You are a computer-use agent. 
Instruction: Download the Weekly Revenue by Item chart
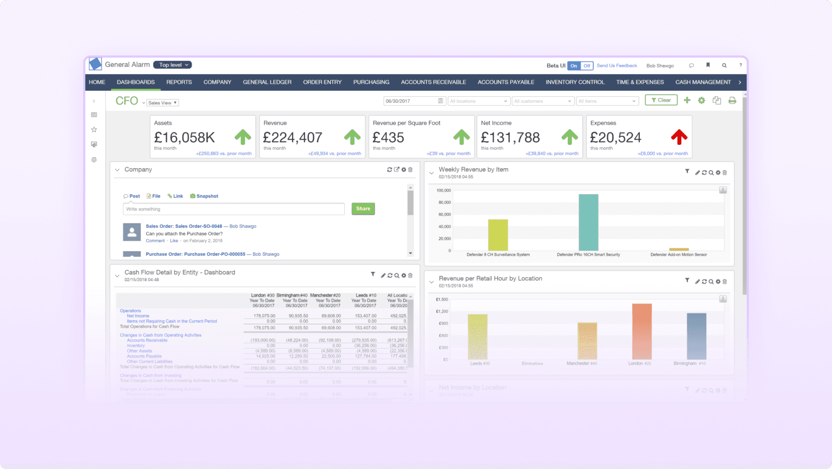click(723, 190)
